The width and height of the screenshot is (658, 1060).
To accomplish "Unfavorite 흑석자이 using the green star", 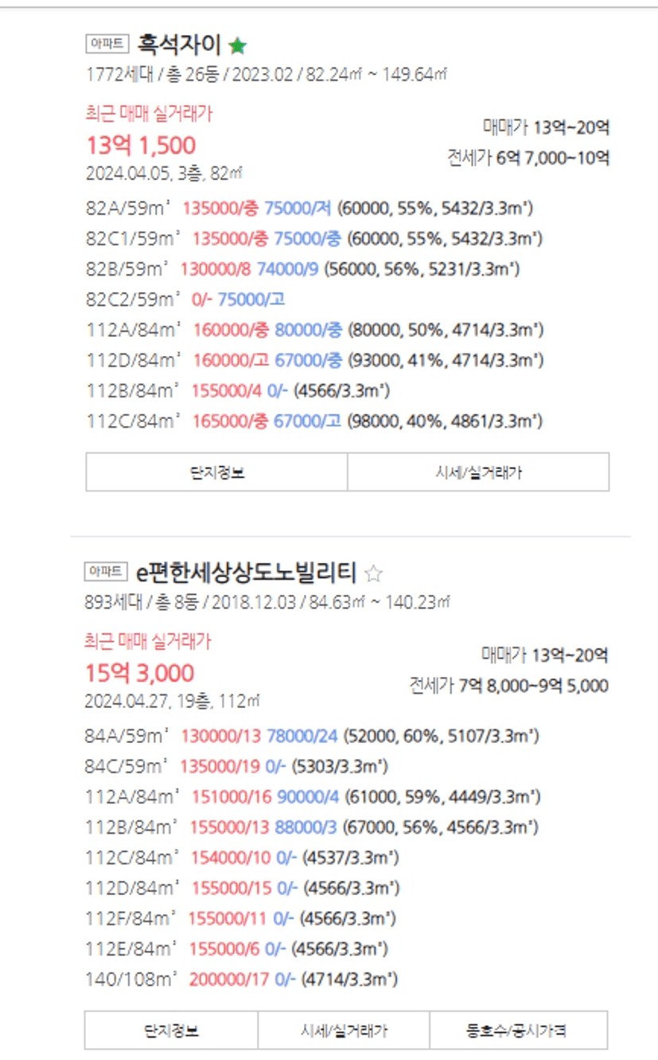I will [x=237, y=46].
